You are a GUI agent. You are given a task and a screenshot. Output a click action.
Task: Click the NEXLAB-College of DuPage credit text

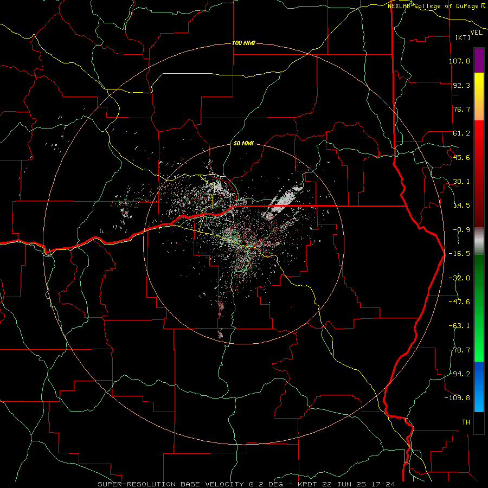[x=436, y=6]
